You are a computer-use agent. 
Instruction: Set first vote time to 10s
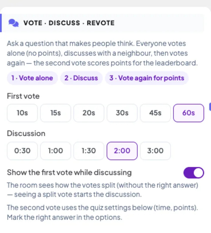pyautogui.click(x=22, y=113)
